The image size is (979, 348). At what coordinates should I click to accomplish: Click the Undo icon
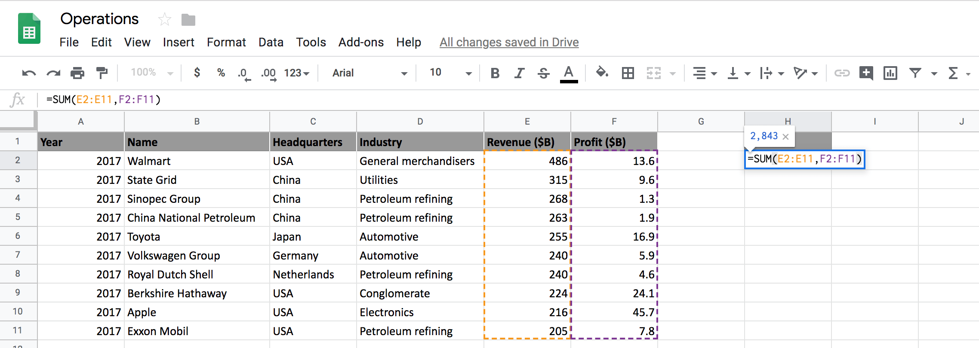[29, 73]
